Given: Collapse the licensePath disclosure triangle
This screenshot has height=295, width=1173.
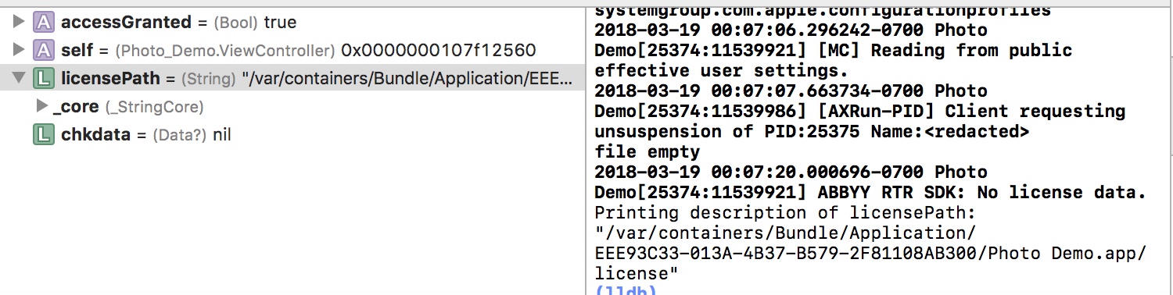Looking at the screenshot, I should click(x=19, y=79).
